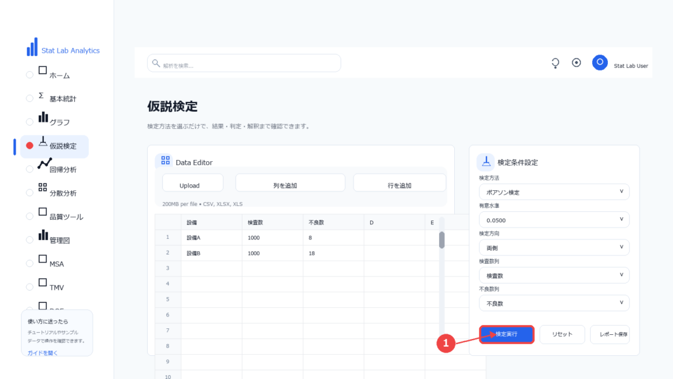Click the square icon beside MSA
This screenshot has width=673, height=379.
tap(43, 259)
